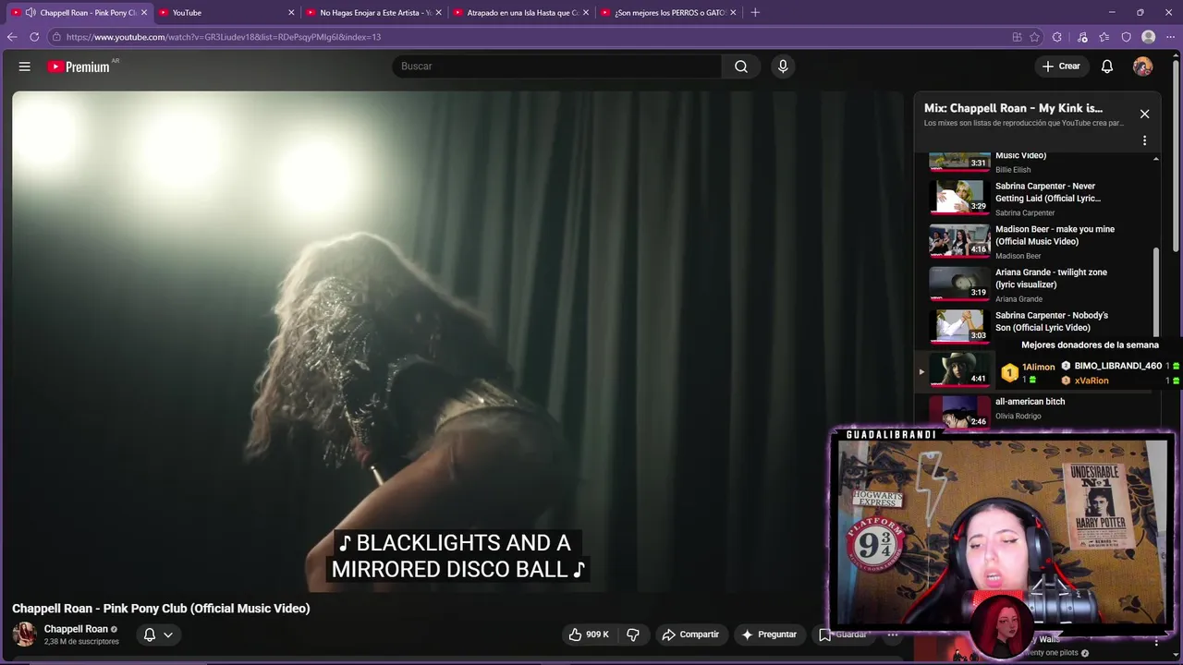The height and width of the screenshot is (665, 1183).
Task: Dislike the video with thumbs down
Action: point(633,635)
